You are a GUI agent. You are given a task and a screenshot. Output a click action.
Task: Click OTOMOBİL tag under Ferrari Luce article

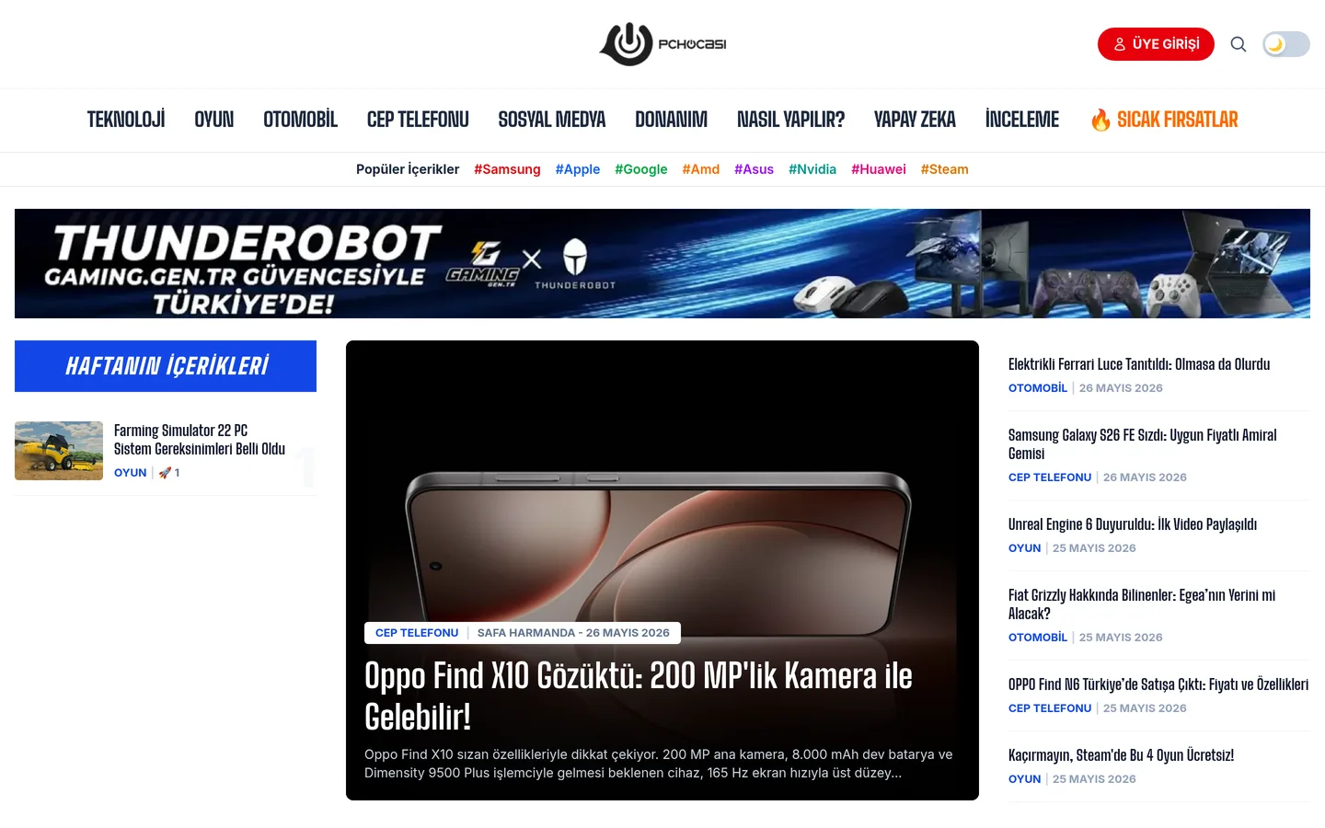click(x=1038, y=388)
